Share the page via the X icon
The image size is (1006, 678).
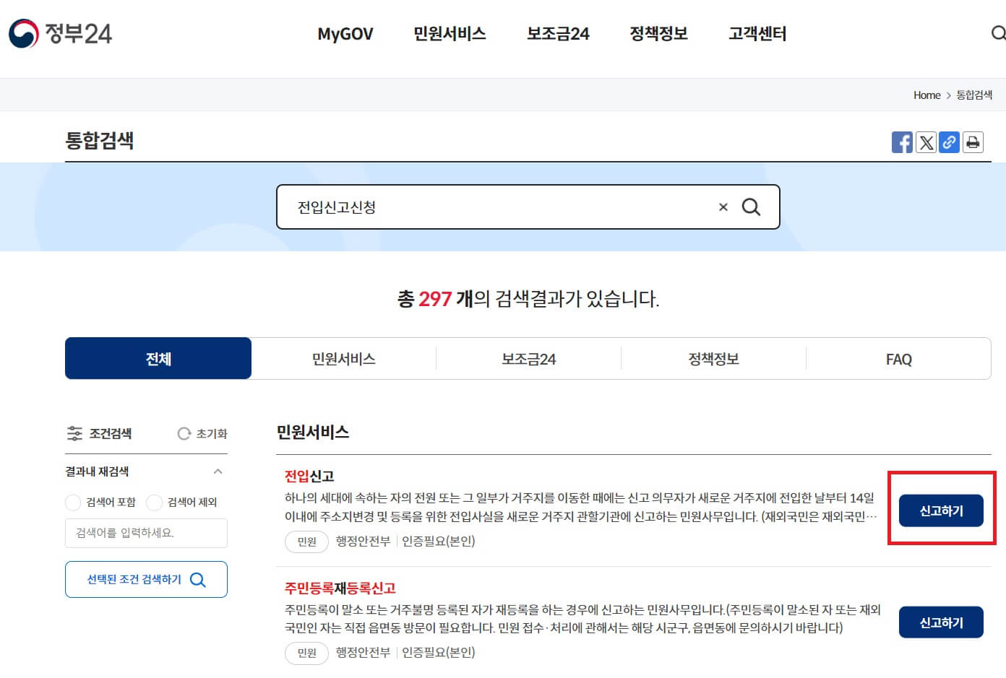click(x=926, y=142)
